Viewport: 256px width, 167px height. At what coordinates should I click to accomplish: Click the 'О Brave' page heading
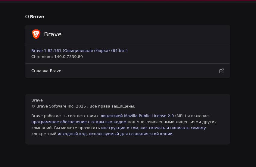[35, 17]
